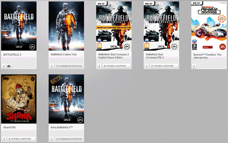Open the Battlefield 3 Alpha Trial cover

click(x=66, y=26)
